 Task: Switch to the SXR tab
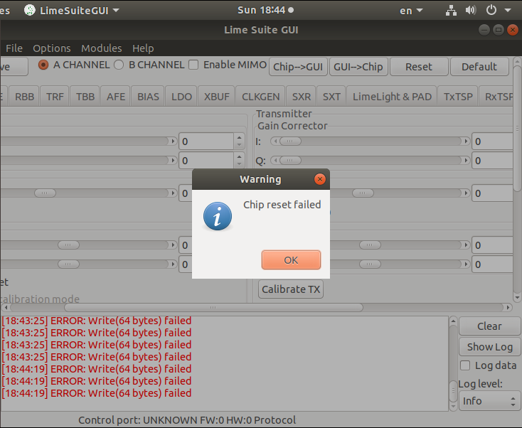coord(302,97)
